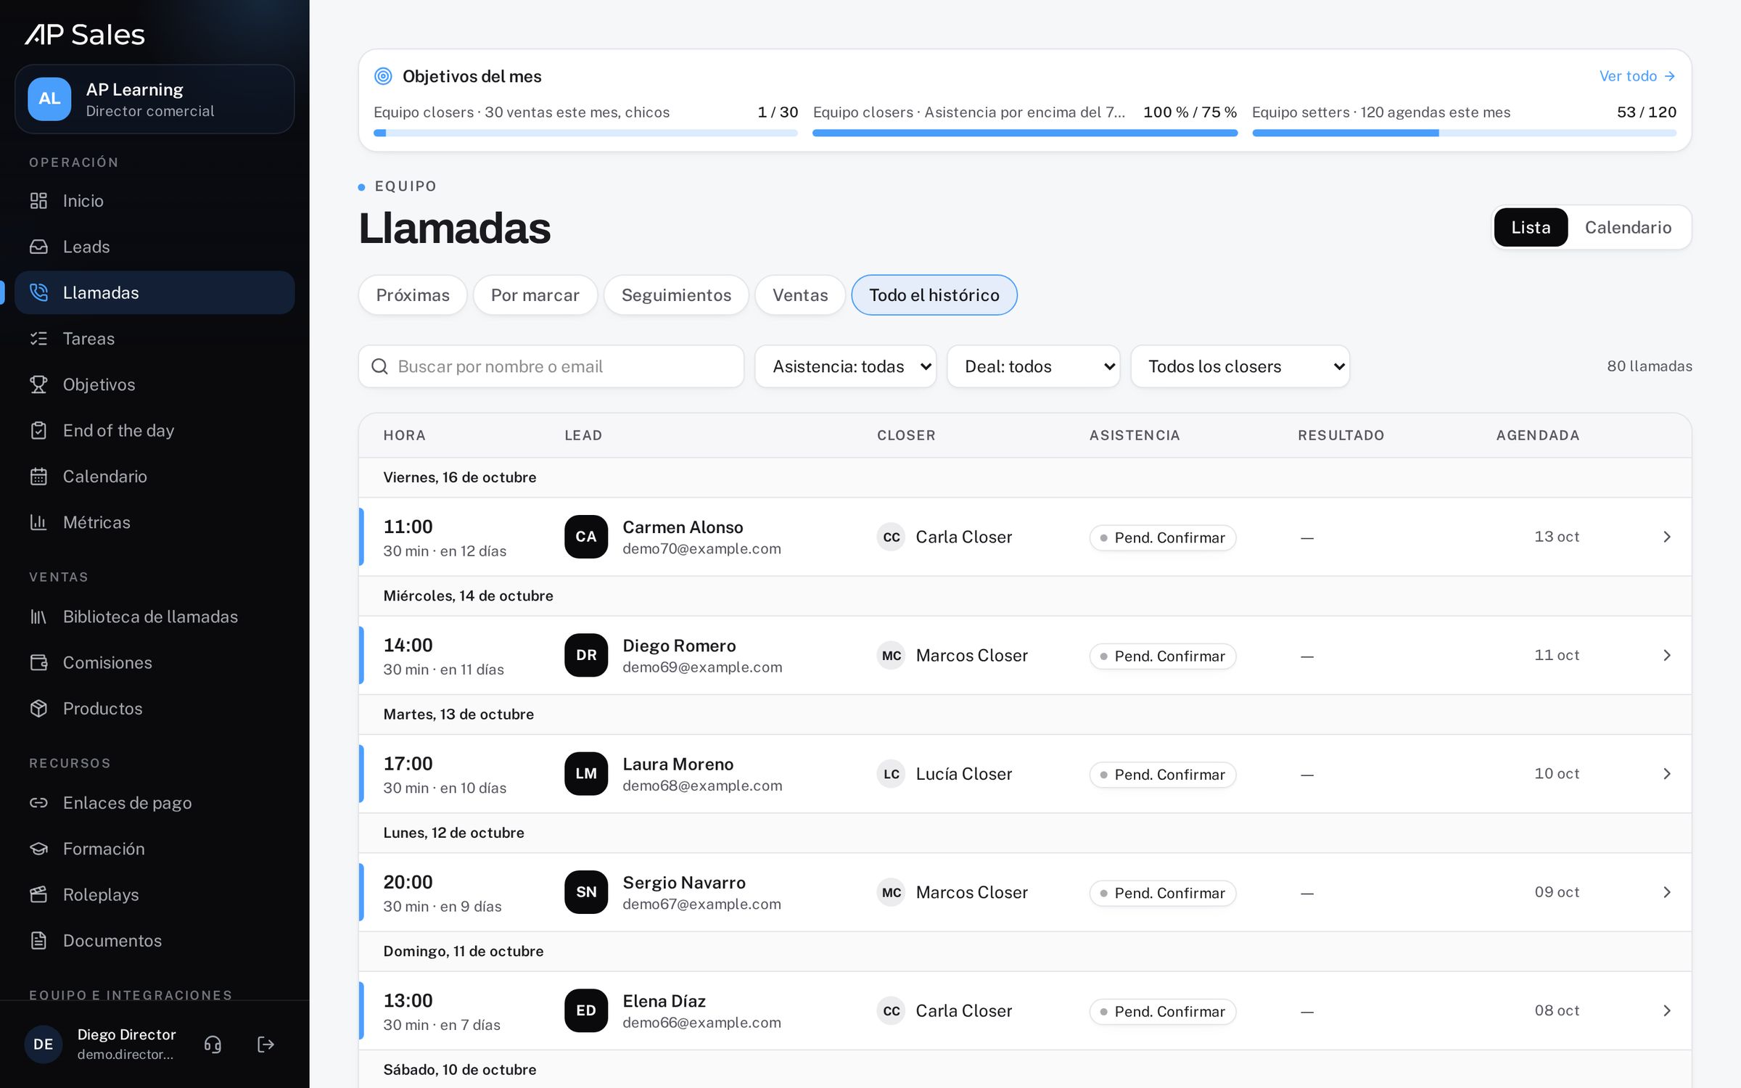
Task: Open the Métricas bar chart icon
Action: pos(38,522)
